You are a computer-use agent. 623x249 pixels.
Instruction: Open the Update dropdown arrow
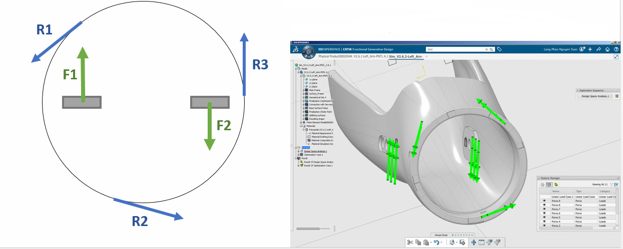(457, 243)
